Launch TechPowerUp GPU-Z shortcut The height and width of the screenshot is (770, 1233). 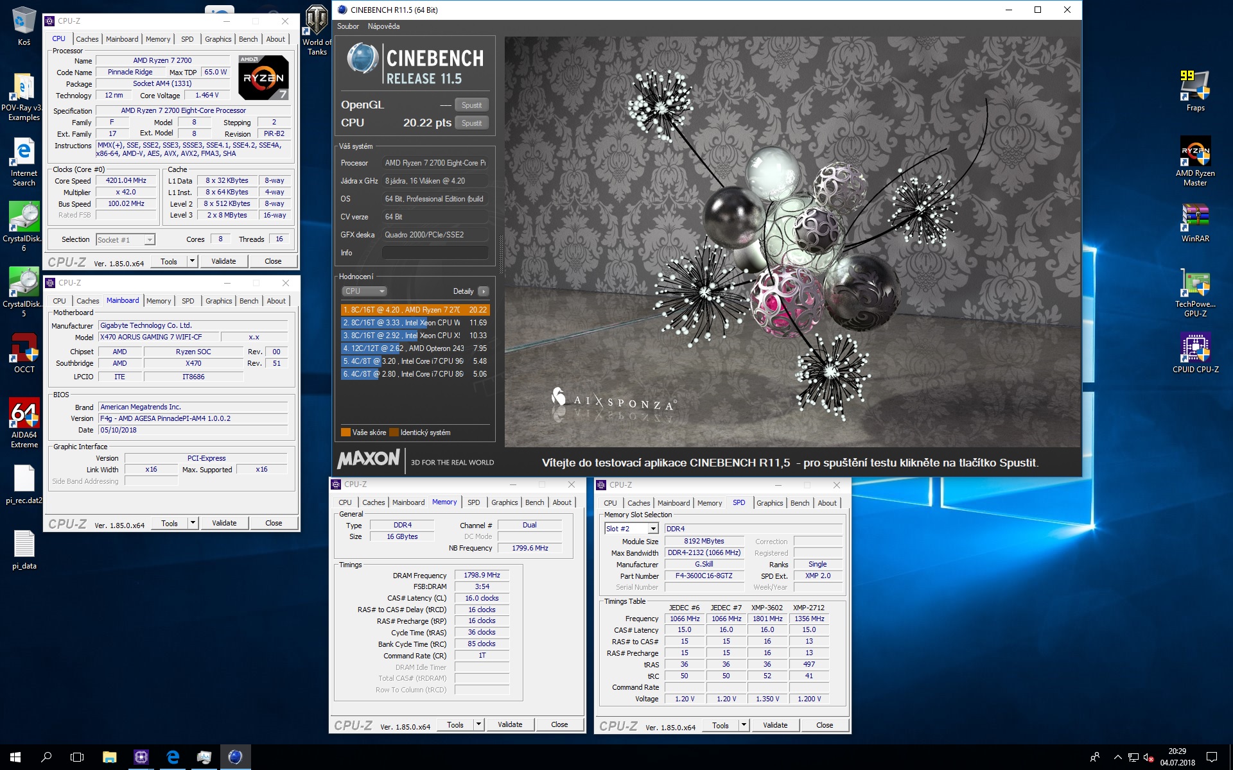click(1195, 293)
